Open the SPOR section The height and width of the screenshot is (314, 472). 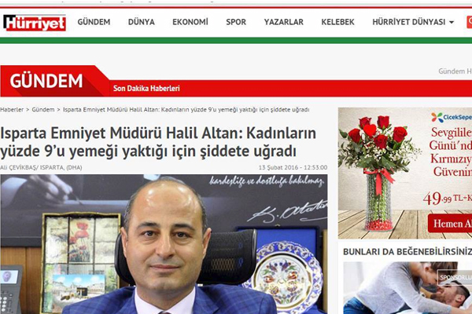[x=236, y=22]
